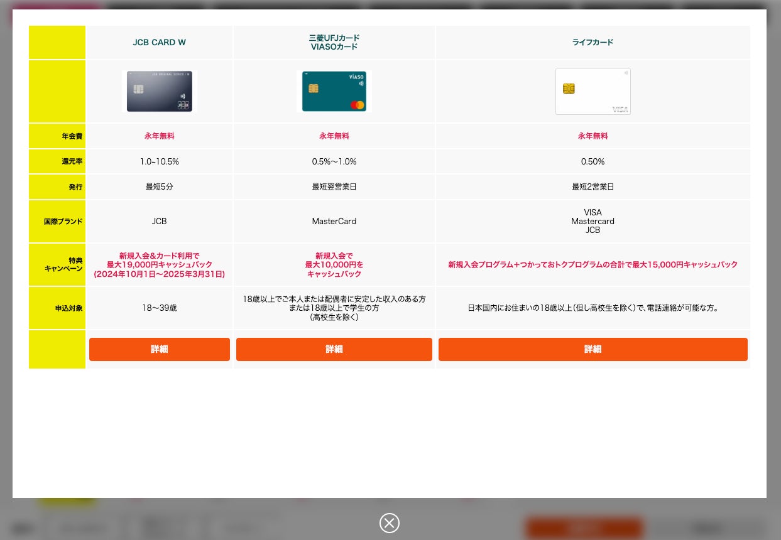Click the 18～39歳 eligibility cell

point(160,308)
